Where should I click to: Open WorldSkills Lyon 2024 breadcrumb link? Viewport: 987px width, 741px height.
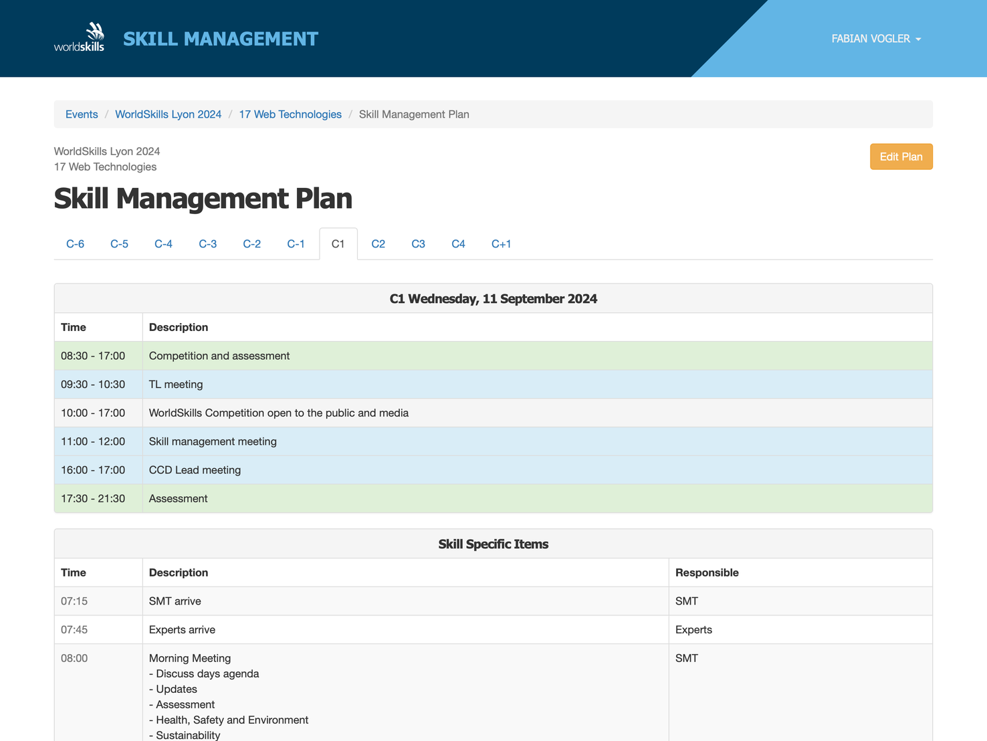(x=168, y=114)
